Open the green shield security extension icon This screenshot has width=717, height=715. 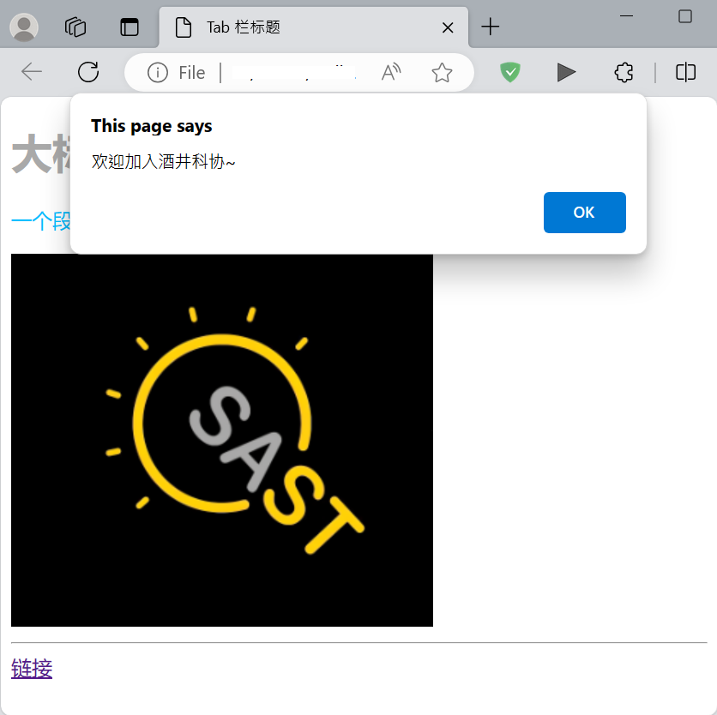pyautogui.click(x=510, y=72)
